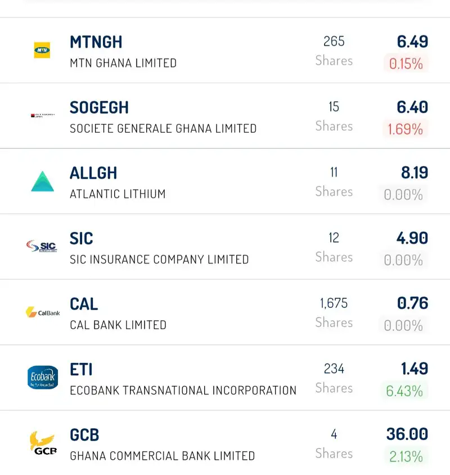Click the MTNGH 0.15% change badge

[x=406, y=64]
